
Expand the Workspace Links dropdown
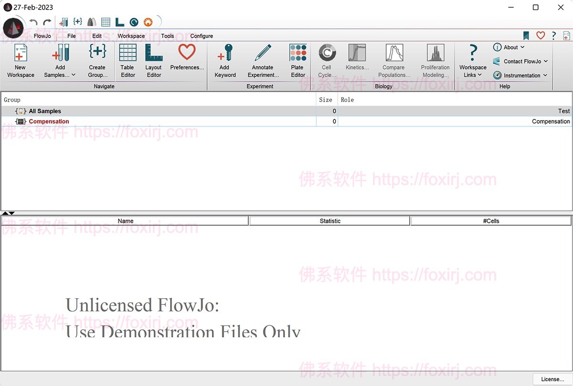pyautogui.click(x=480, y=75)
